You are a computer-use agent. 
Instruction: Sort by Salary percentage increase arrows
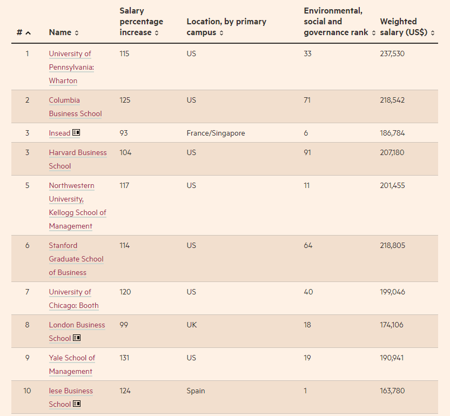point(157,33)
